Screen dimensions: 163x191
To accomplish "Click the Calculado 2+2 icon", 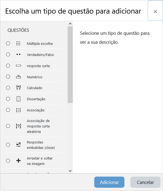I will point(18,88).
